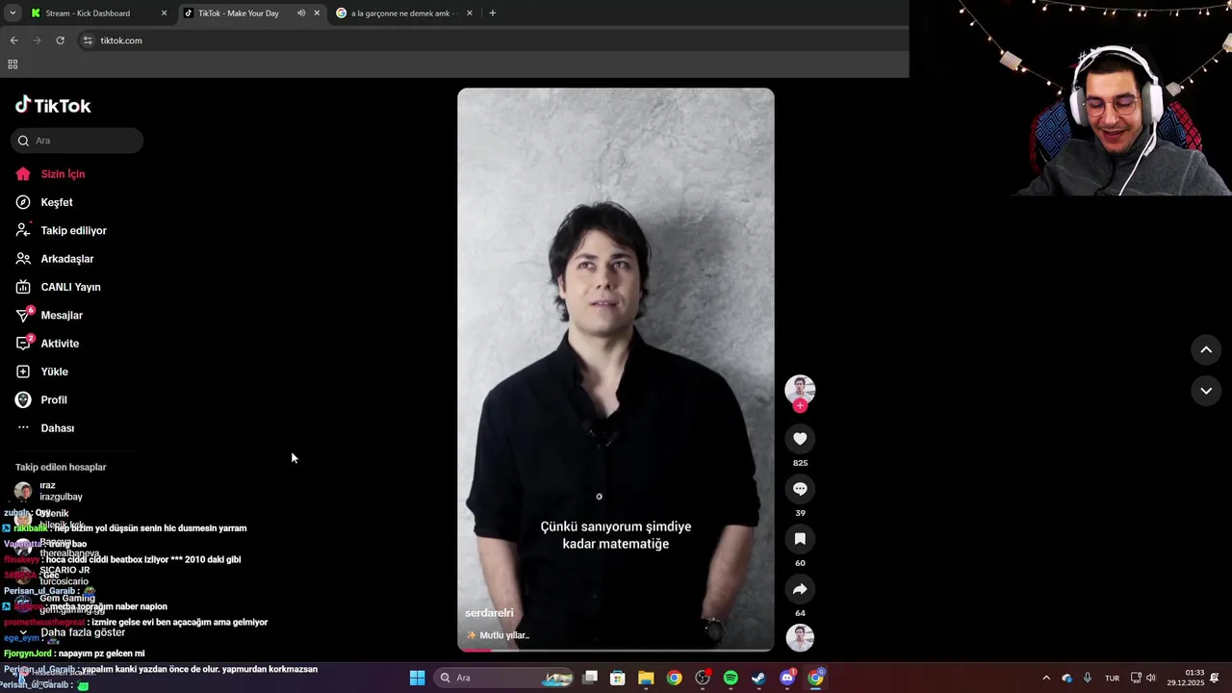Open Discord from the taskbar
The height and width of the screenshot is (693, 1232).
(x=787, y=678)
